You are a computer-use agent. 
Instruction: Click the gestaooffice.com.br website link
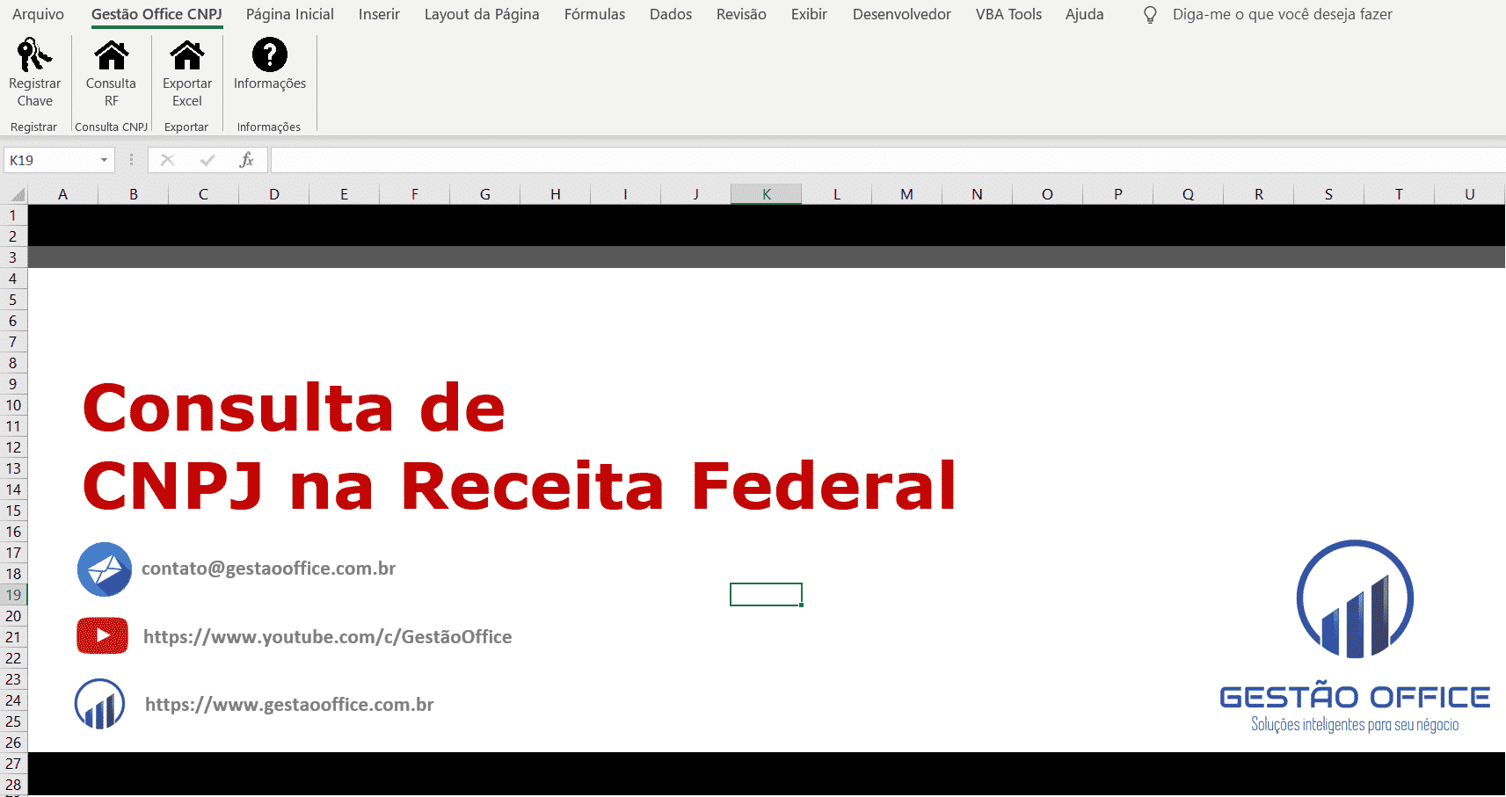(289, 705)
